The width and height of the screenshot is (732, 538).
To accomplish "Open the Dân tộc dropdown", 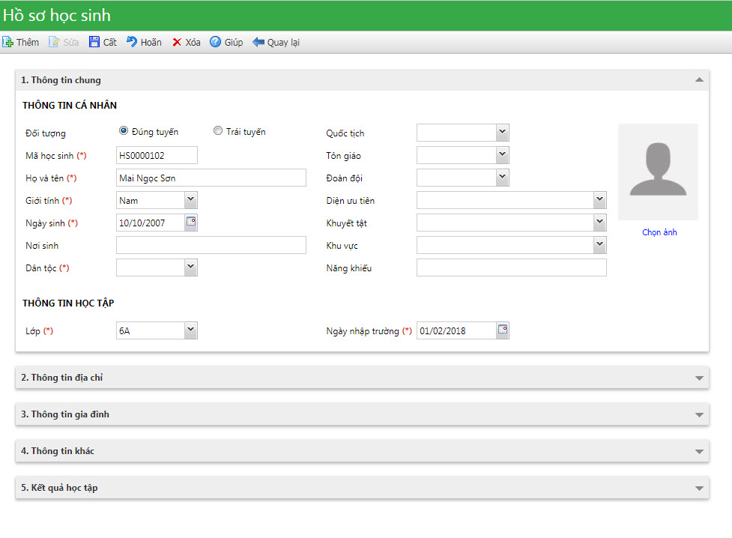I will tap(190, 268).
